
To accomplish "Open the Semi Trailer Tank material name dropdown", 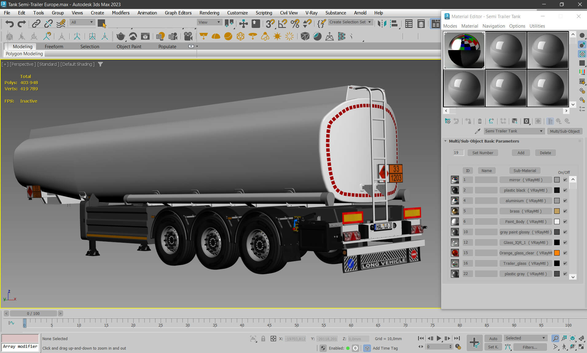I will pos(514,131).
